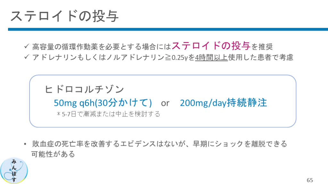Image resolution: width=328 pixels, height=184 pixels.
Task: Click the word "or" between dosages
Action: coord(165,103)
